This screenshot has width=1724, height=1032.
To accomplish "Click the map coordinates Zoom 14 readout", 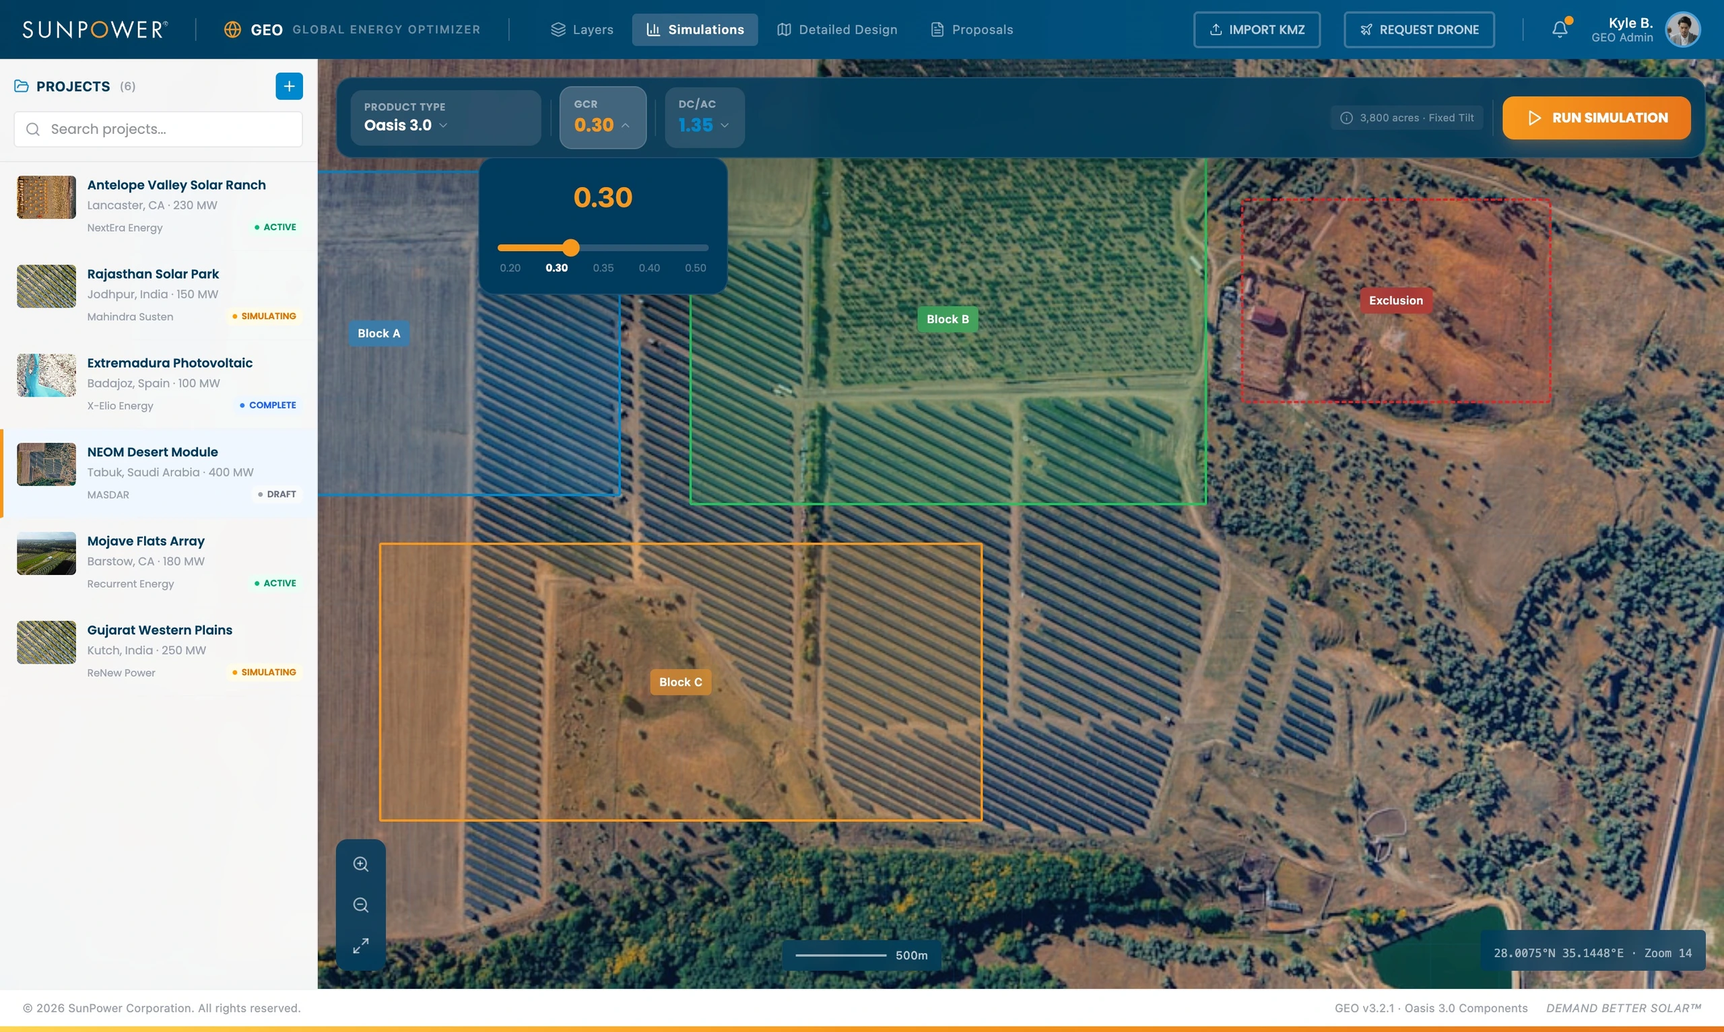I will pos(1593,953).
